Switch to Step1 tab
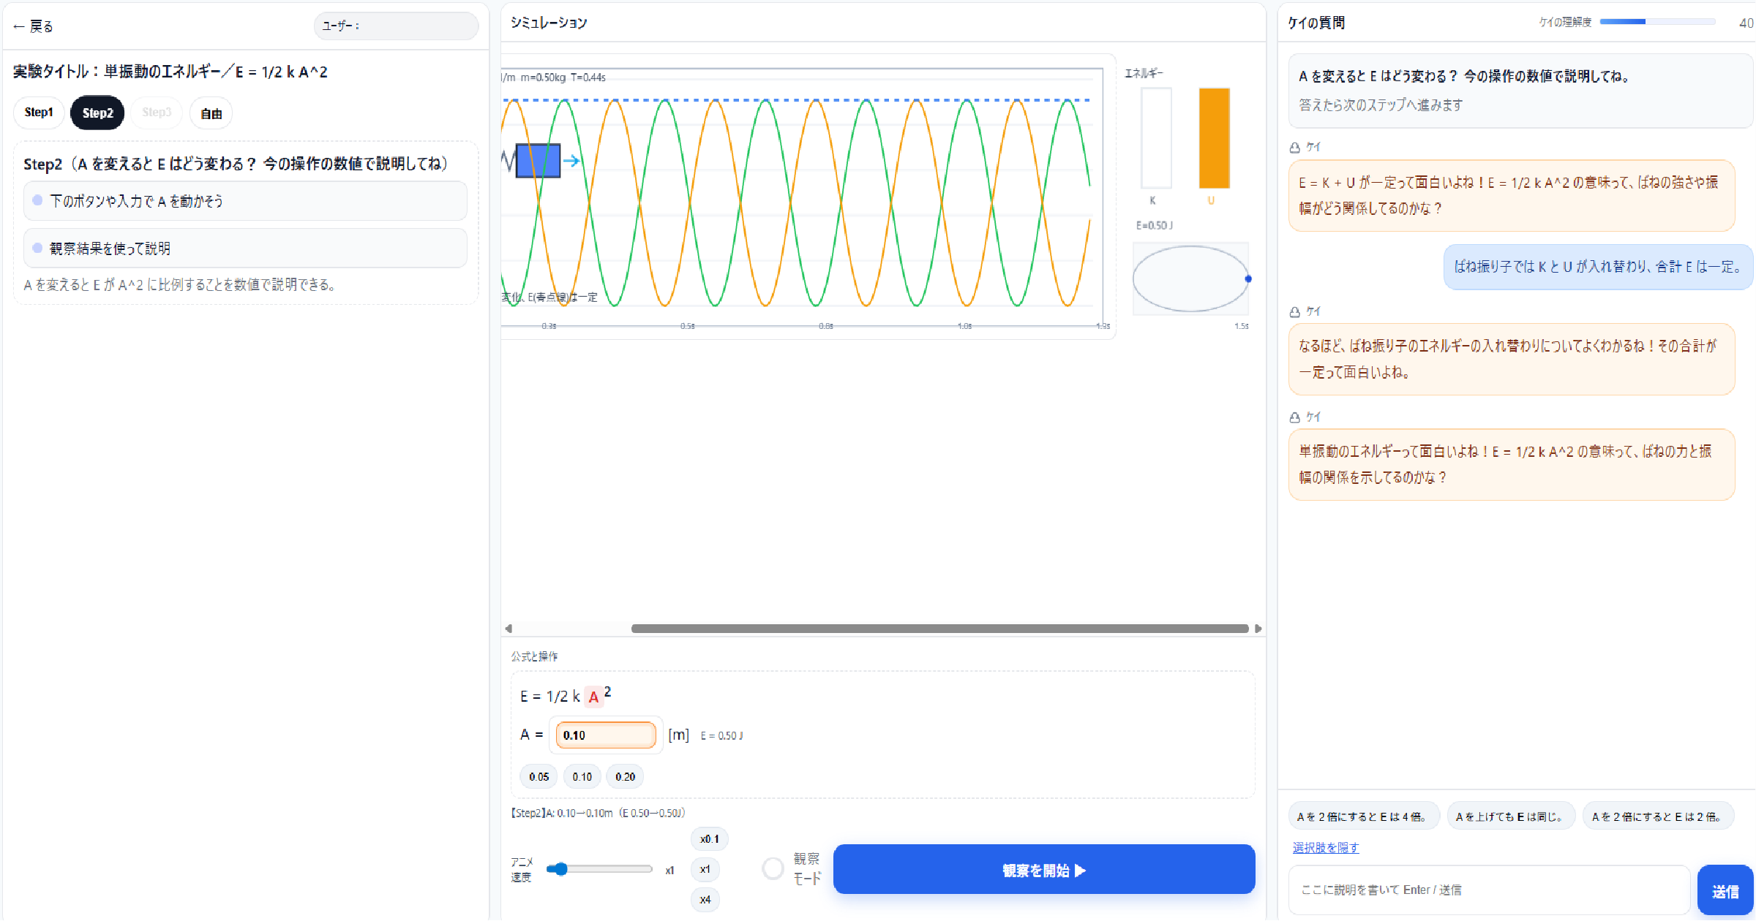1756x921 pixels. pyautogui.click(x=39, y=113)
